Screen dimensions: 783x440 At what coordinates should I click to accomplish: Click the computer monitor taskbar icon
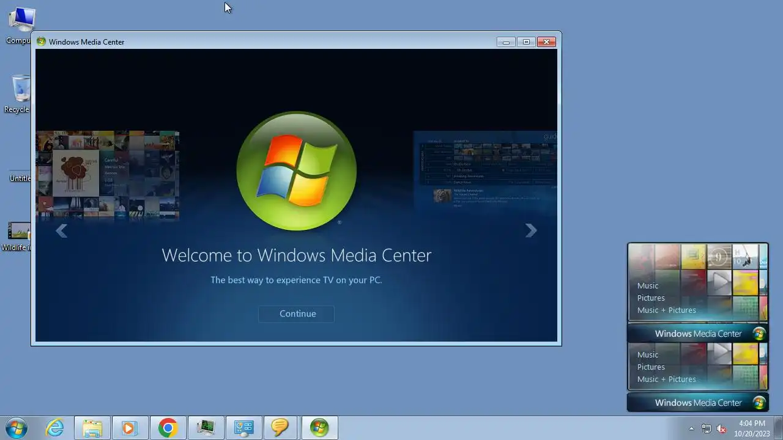point(206,428)
